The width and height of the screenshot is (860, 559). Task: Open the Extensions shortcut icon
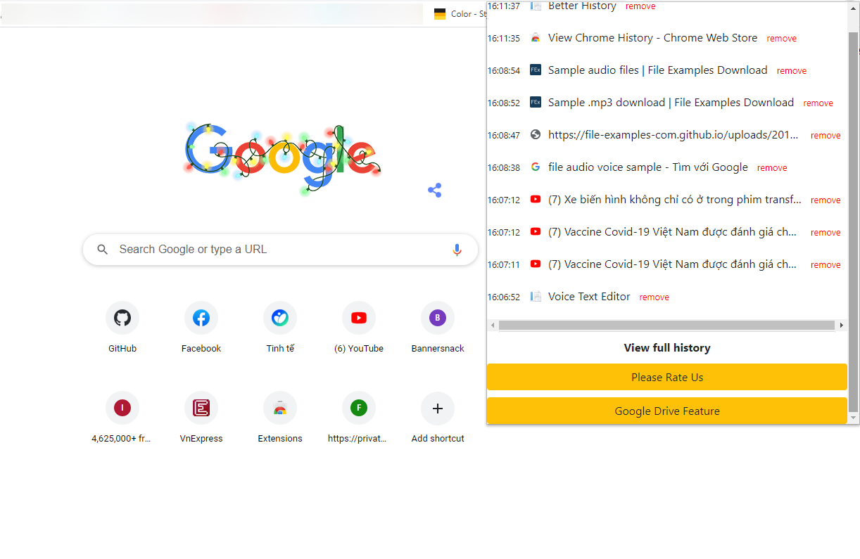click(x=280, y=408)
